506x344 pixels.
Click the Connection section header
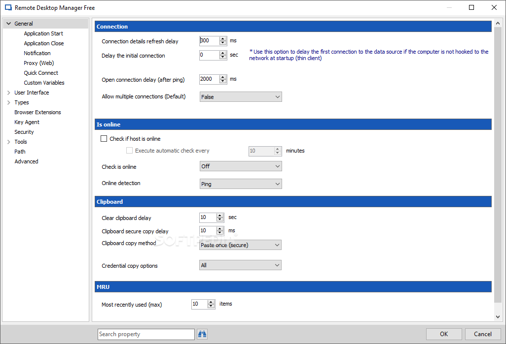(x=293, y=27)
